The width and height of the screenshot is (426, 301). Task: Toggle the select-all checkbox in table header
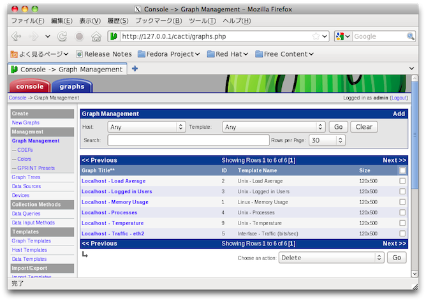402,170
